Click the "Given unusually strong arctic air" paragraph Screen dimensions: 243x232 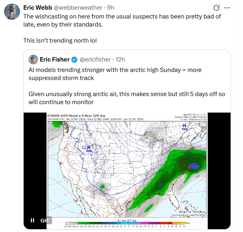click(120, 98)
